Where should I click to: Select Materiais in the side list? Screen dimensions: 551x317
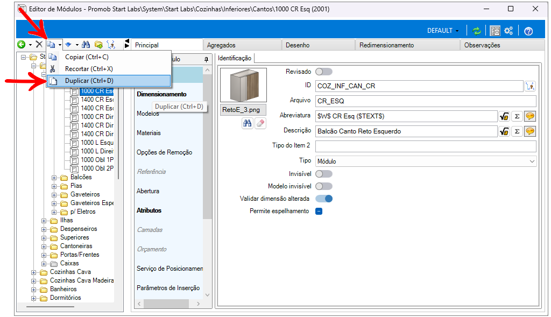149,133
